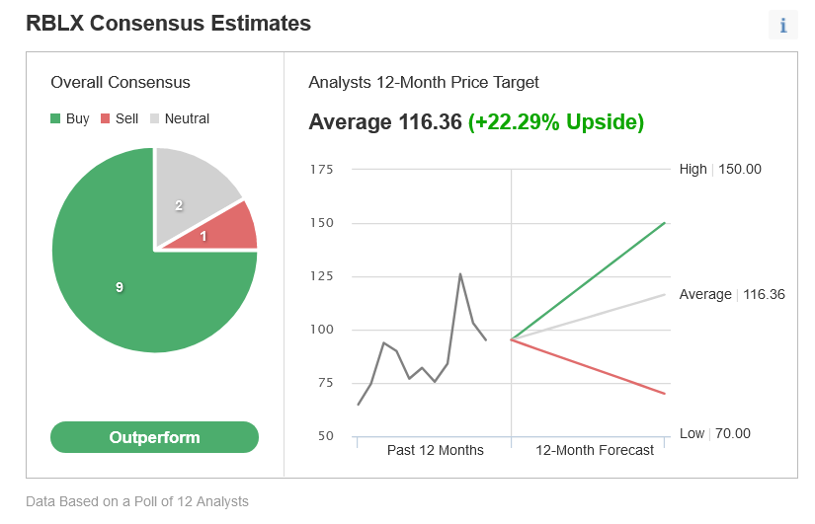815x524 pixels.
Task: Toggle the Neutral legend label
Action: (187, 118)
